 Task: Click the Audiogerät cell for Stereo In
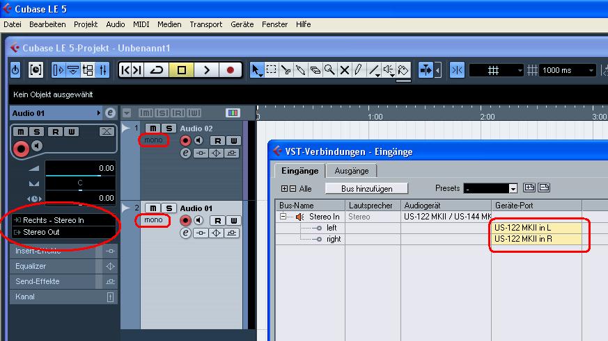[x=446, y=217]
